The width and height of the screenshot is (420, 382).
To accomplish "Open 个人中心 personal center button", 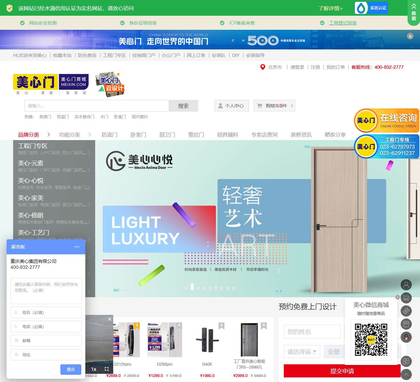I will click(x=232, y=106).
